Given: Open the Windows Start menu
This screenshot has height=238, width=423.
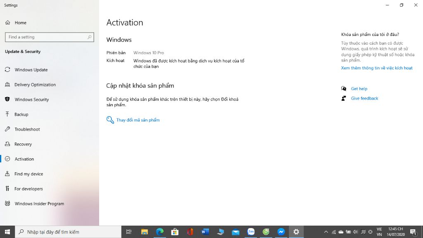Looking at the screenshot, I should click(7, 232).
